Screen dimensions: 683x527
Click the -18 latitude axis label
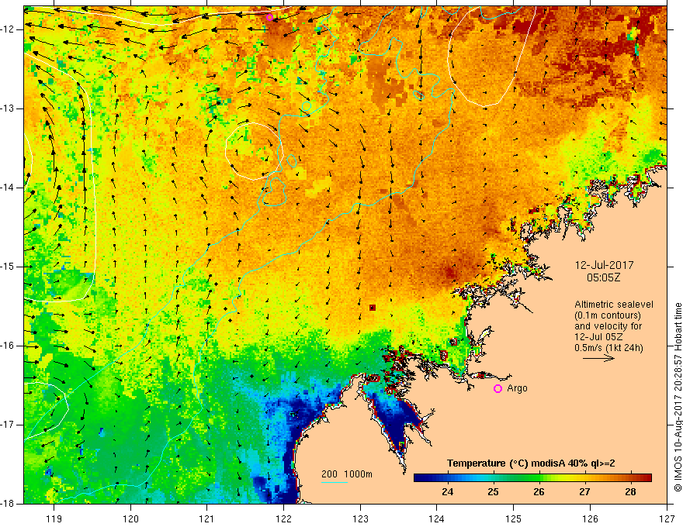coord(9,504)
